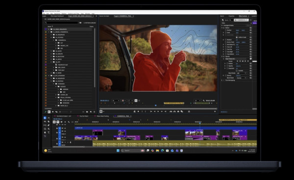Viewport: 294px width, 180px height.
Task: Collapse the 01_BRAND_COMMERCIAL bin
Action: pos(49,32)
